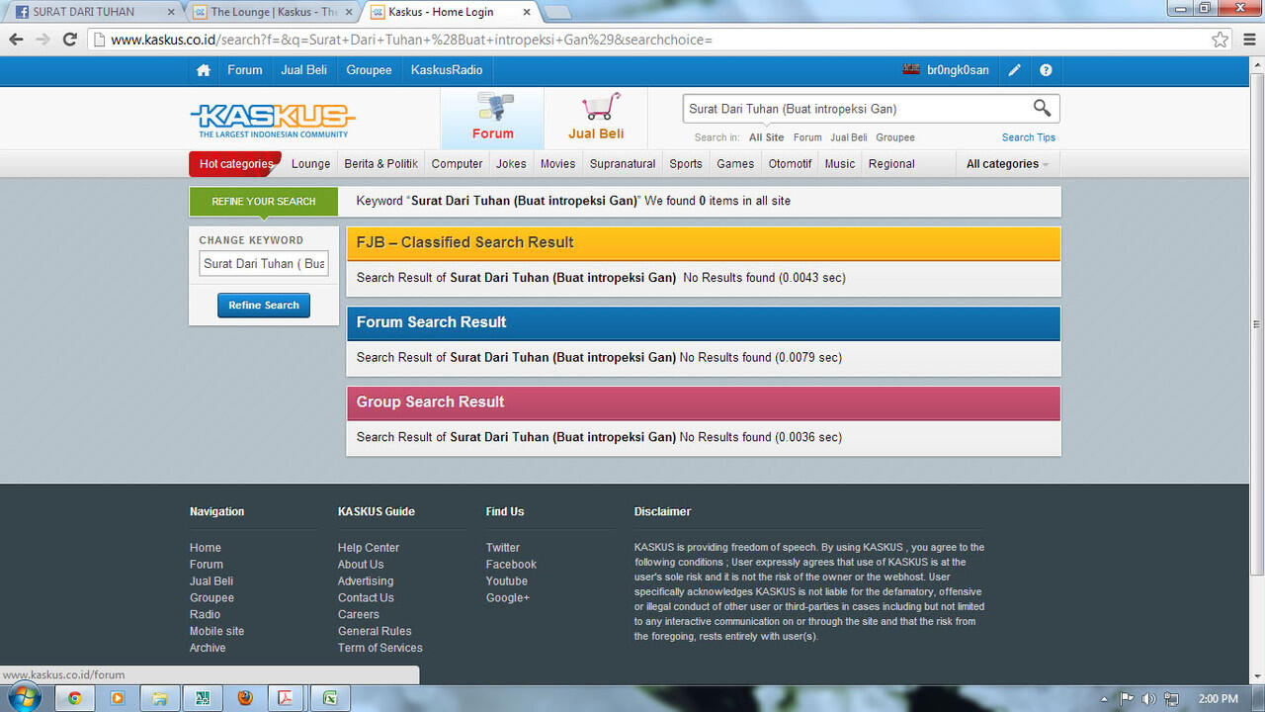Close the Kaskus Home Login tab
Image resolution: width=1265 pixels, height=712 pixels.
click(526, 12)
